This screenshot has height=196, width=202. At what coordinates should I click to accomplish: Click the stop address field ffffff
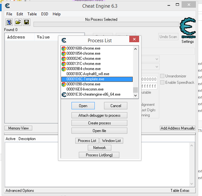149,86
